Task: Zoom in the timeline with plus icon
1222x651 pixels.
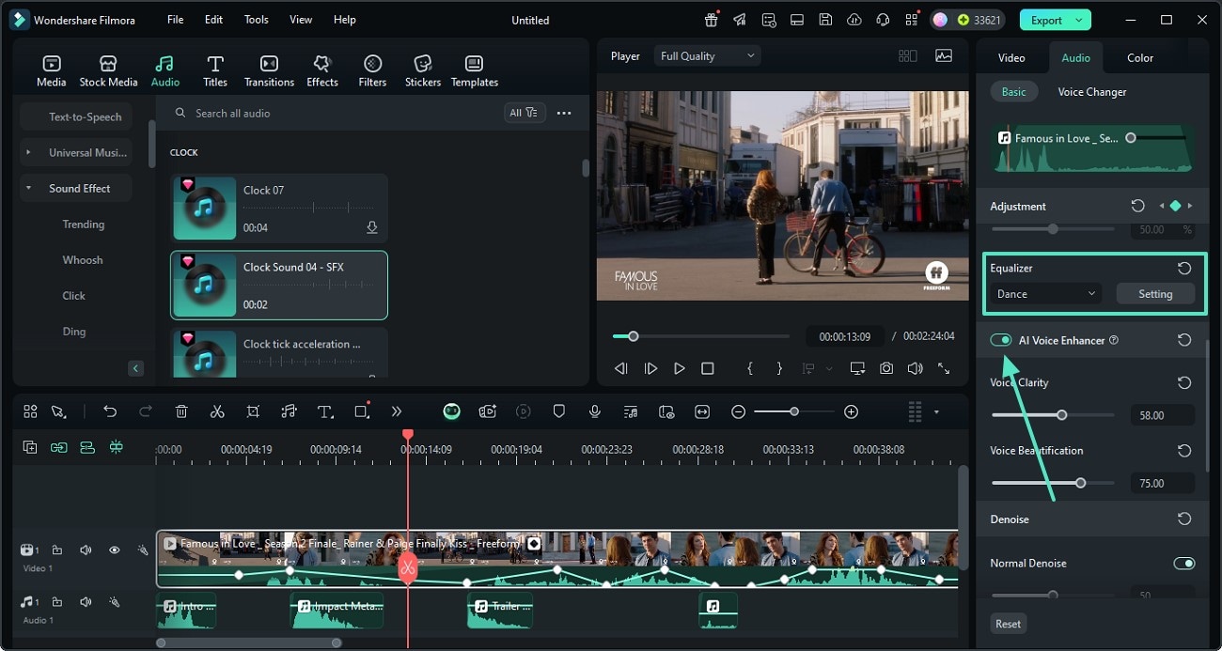Action: [x=851, y=411]
